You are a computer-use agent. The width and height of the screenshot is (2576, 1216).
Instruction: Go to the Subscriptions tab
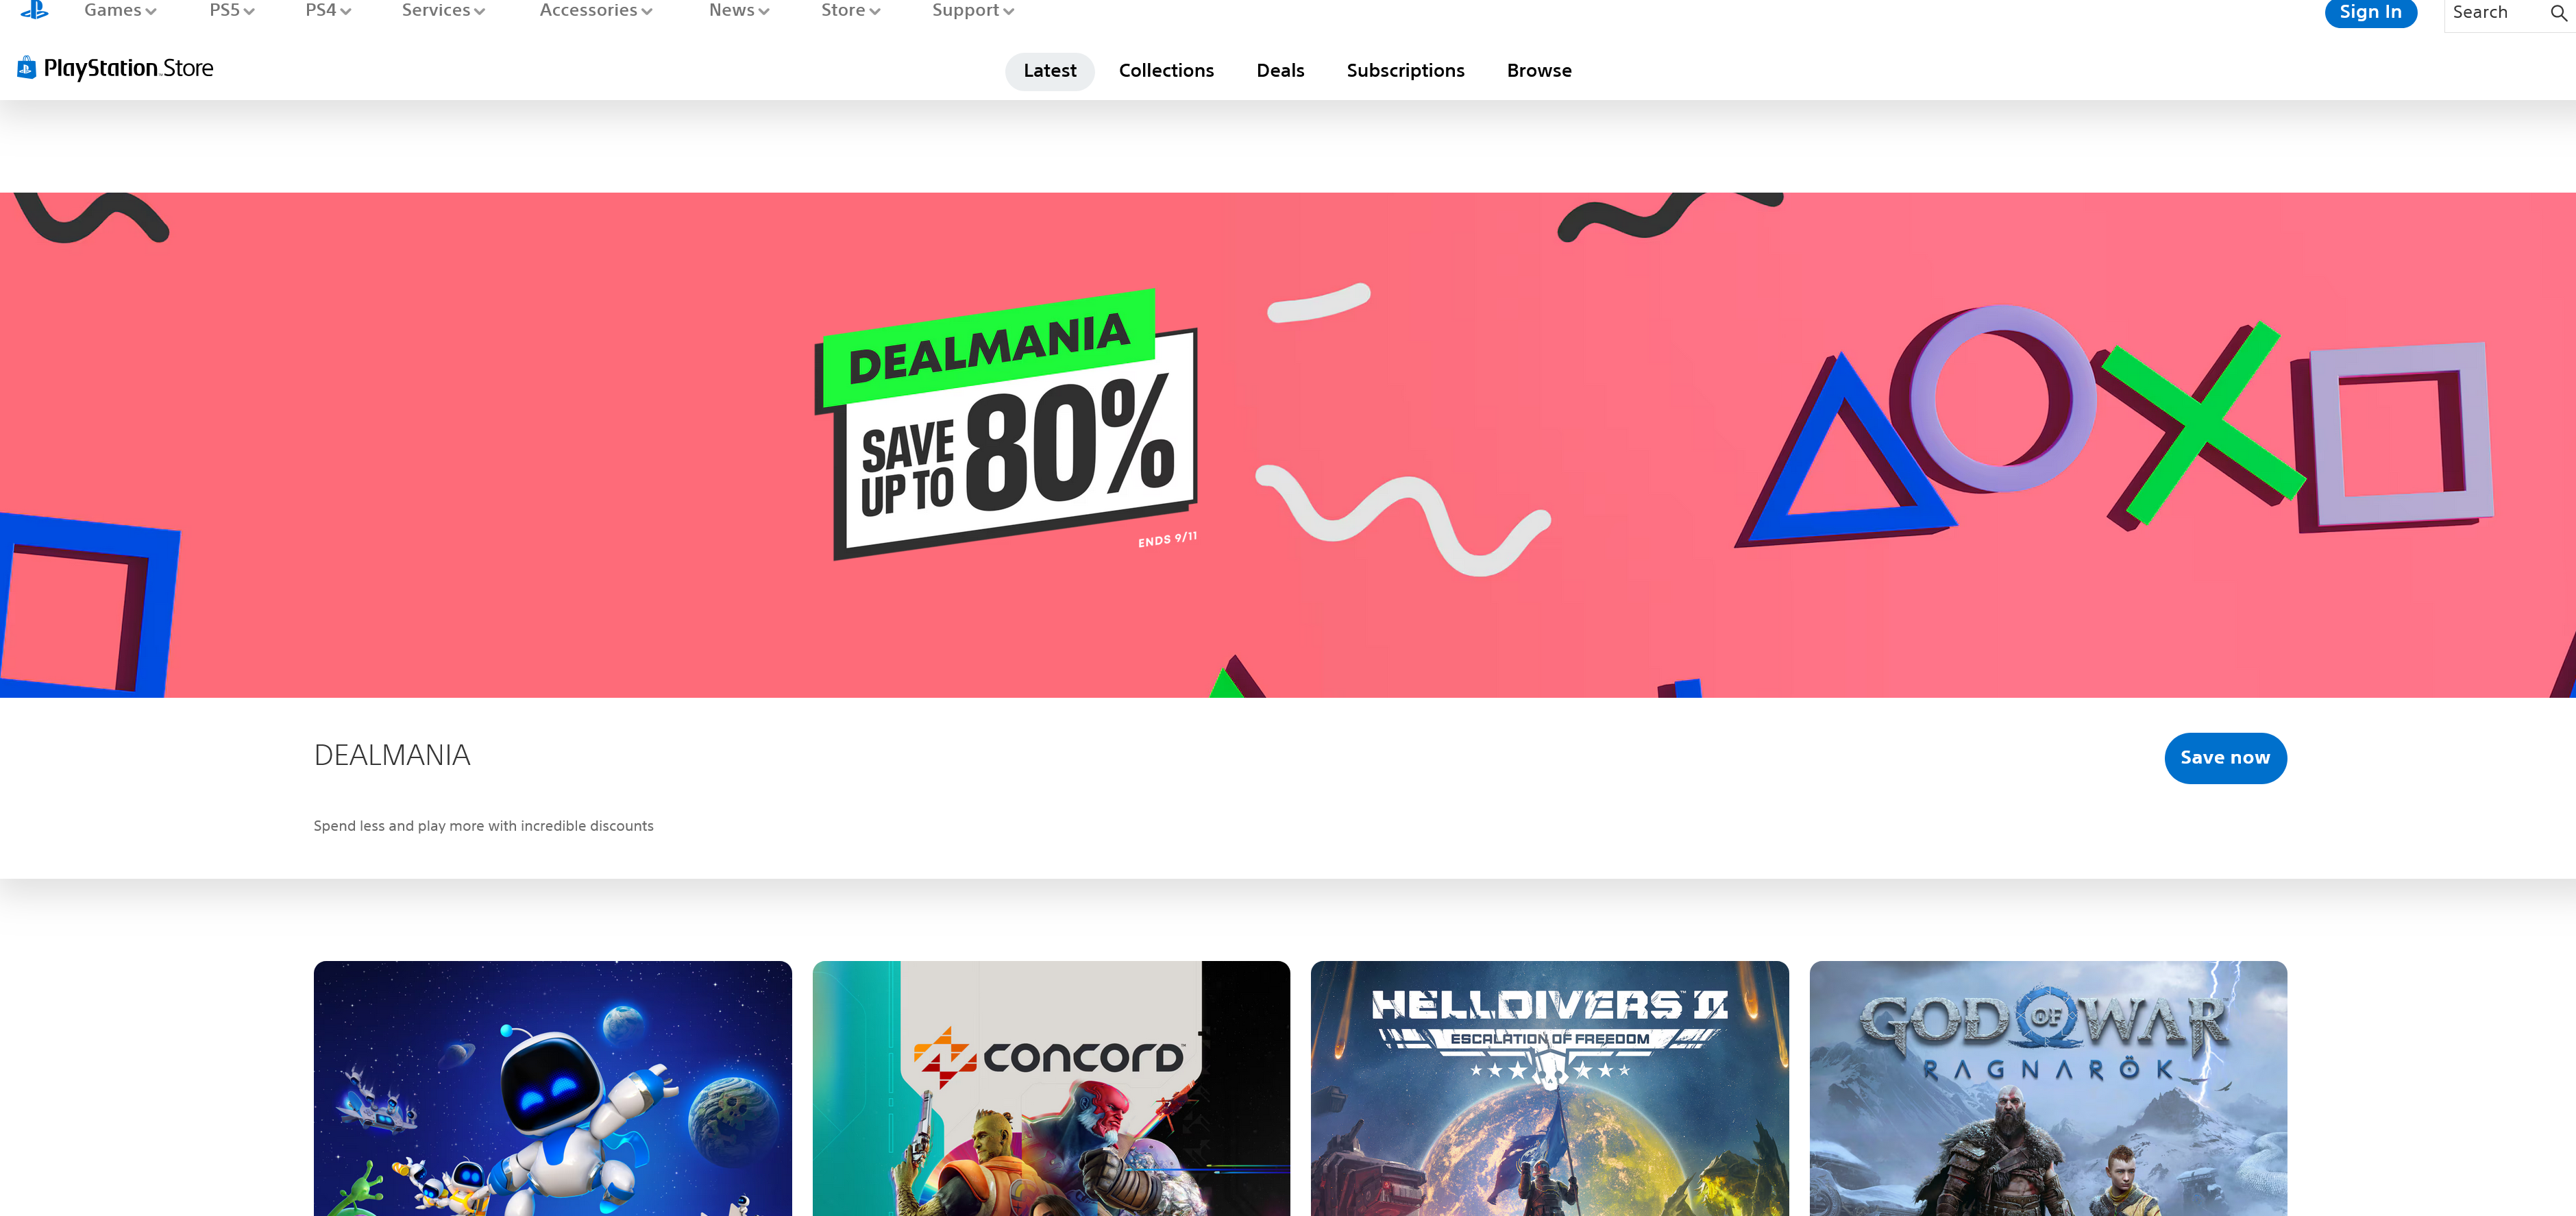pyautogui.click(x=1405, y=71)
